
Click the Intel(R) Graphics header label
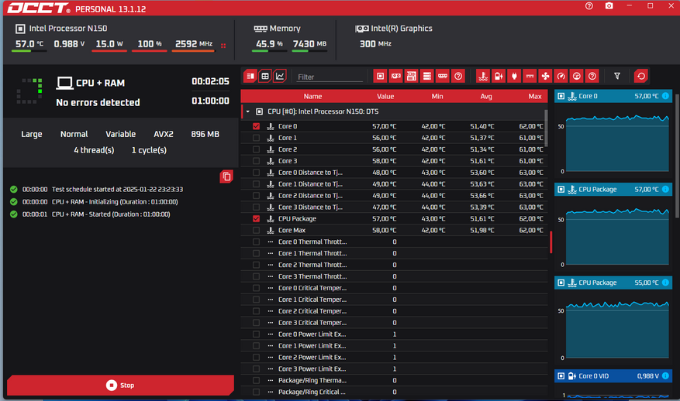(402, 29)
